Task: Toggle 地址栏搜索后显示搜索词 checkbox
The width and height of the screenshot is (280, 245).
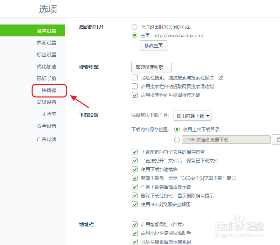Action: [135, 242]
